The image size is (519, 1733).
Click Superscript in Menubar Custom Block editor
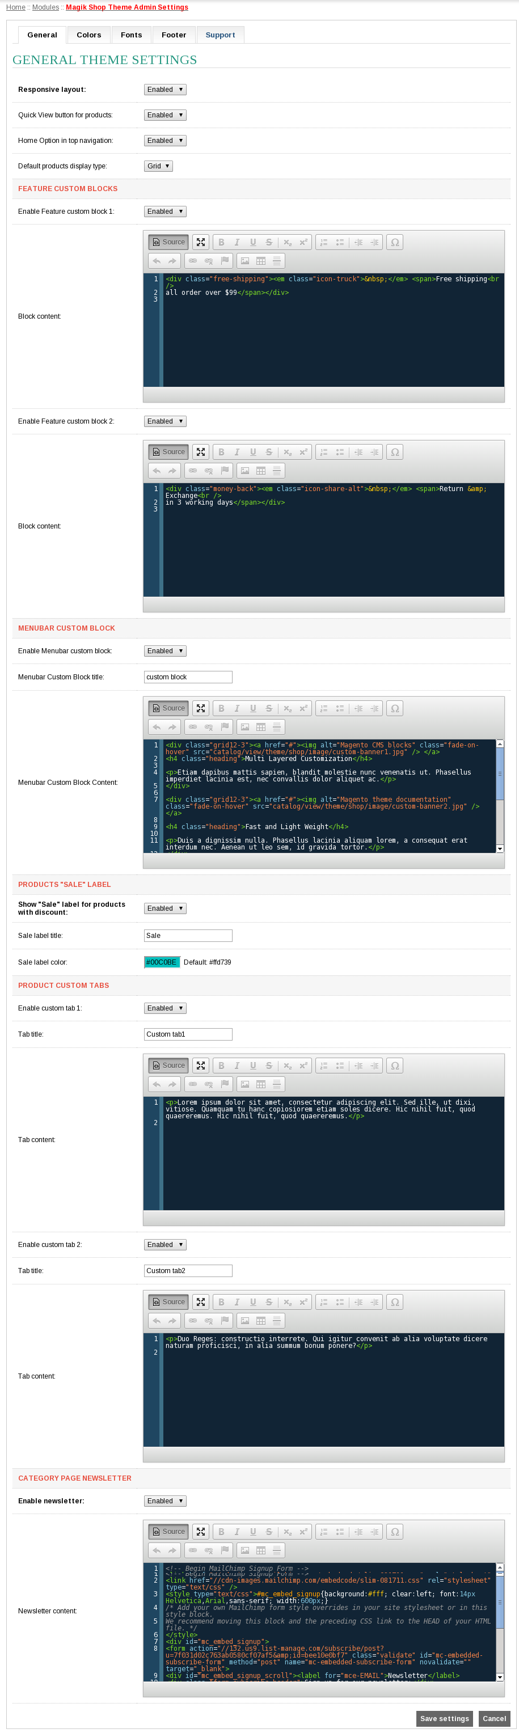[303, 708]
